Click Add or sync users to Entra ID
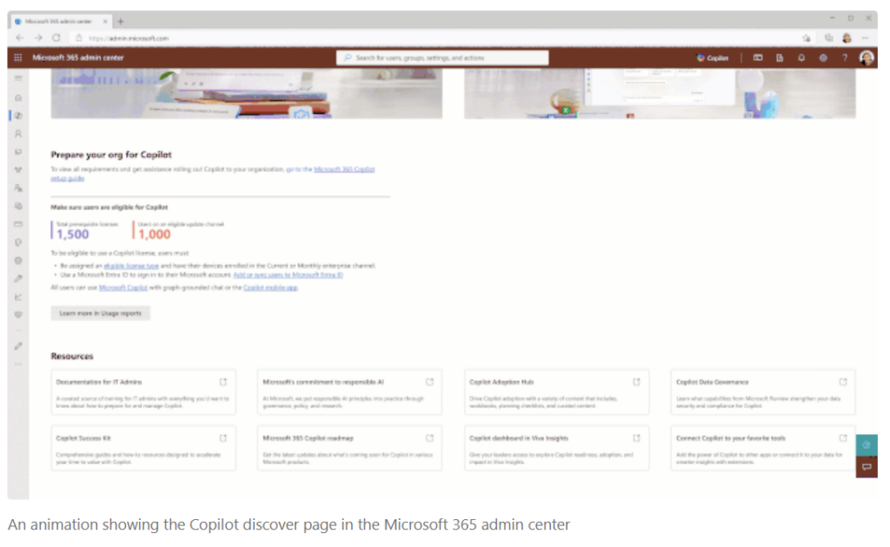This screenshot has width=890, height=547. (x=288, y=275)
